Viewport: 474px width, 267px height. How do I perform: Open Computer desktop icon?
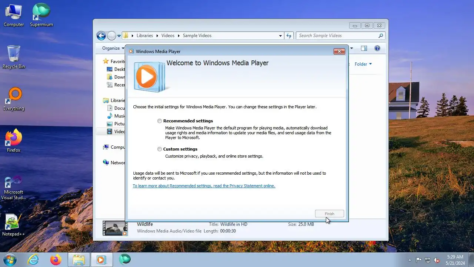14,16
